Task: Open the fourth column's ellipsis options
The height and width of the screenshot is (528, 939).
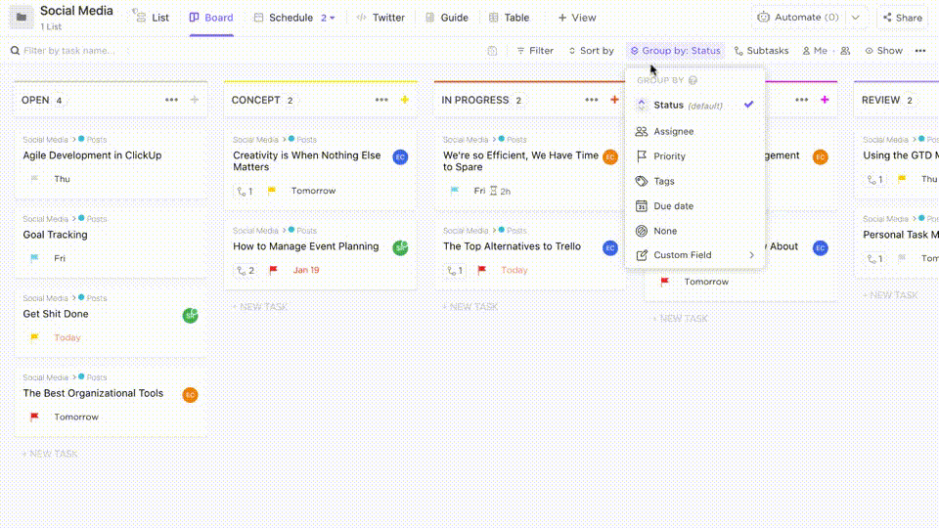Action: 801,100
